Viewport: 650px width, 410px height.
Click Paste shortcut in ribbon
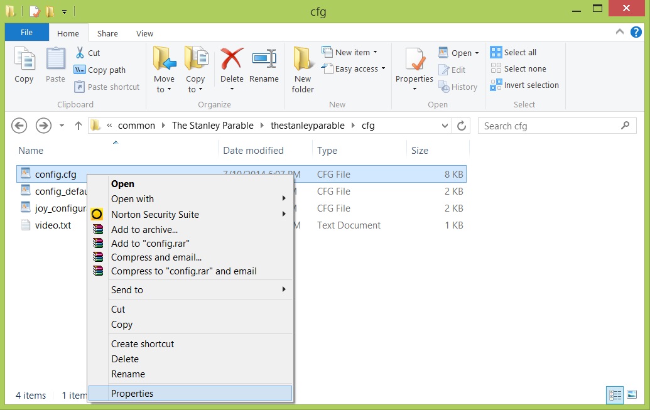coord(107,87)
